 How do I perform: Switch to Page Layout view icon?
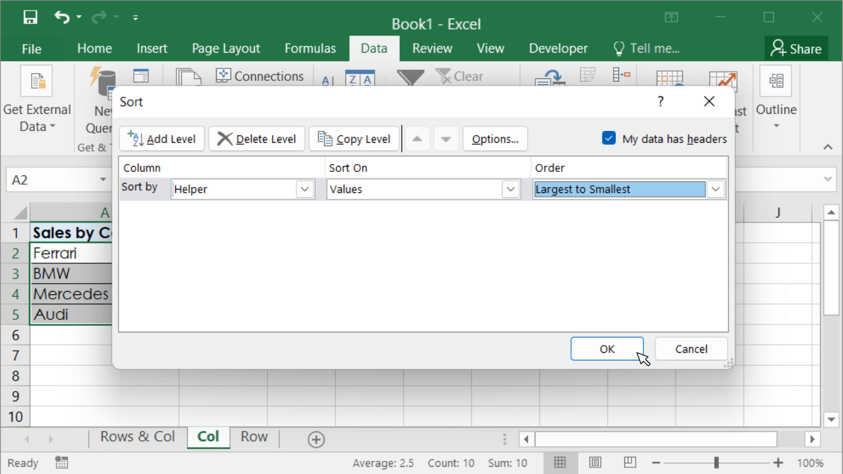pyautogui.click(x=595, y=463)
